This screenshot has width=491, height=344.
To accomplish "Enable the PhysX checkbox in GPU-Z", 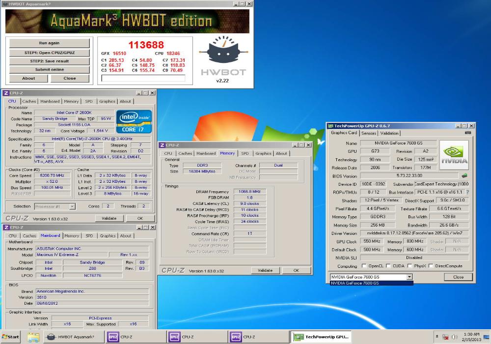I will point(409,266).
